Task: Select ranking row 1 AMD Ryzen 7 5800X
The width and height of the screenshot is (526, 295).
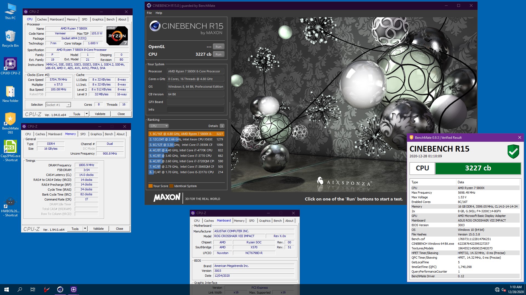Action: pyautogui.click(x=186, y=134)
